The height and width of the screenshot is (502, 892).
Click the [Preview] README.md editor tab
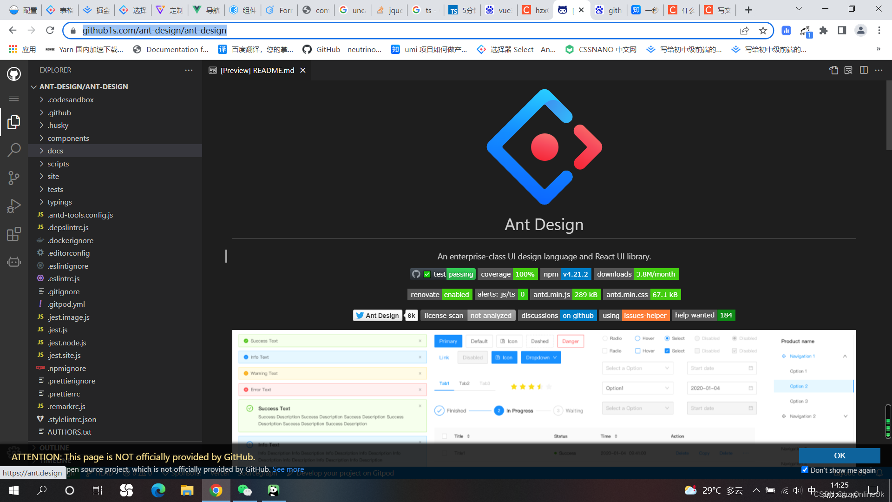pyautogui.click(x=257, y=70)
